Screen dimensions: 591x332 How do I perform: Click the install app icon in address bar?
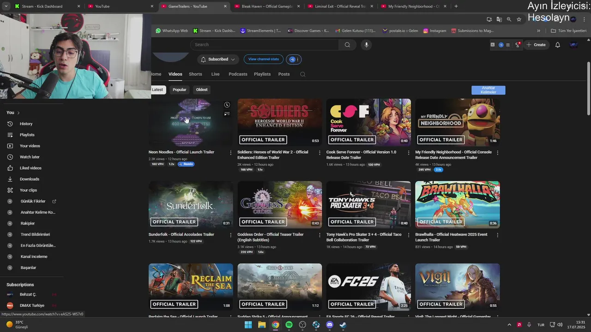tap(489, 19)
